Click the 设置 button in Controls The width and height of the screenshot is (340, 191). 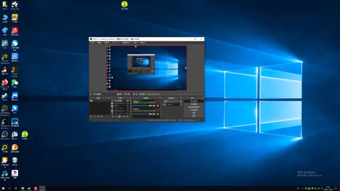[194, 113]
